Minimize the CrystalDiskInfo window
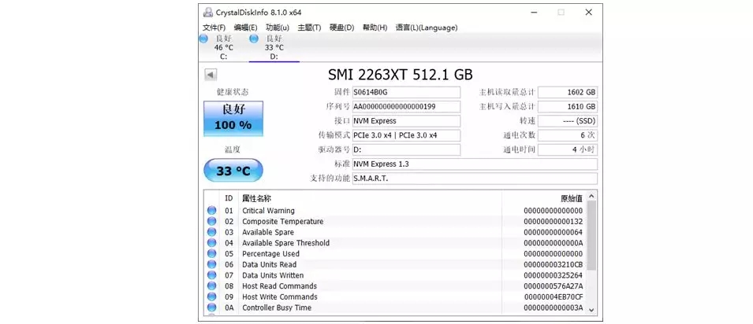This screenshot has height=324, width=753. pyautogui.click(x=533, y=13)
